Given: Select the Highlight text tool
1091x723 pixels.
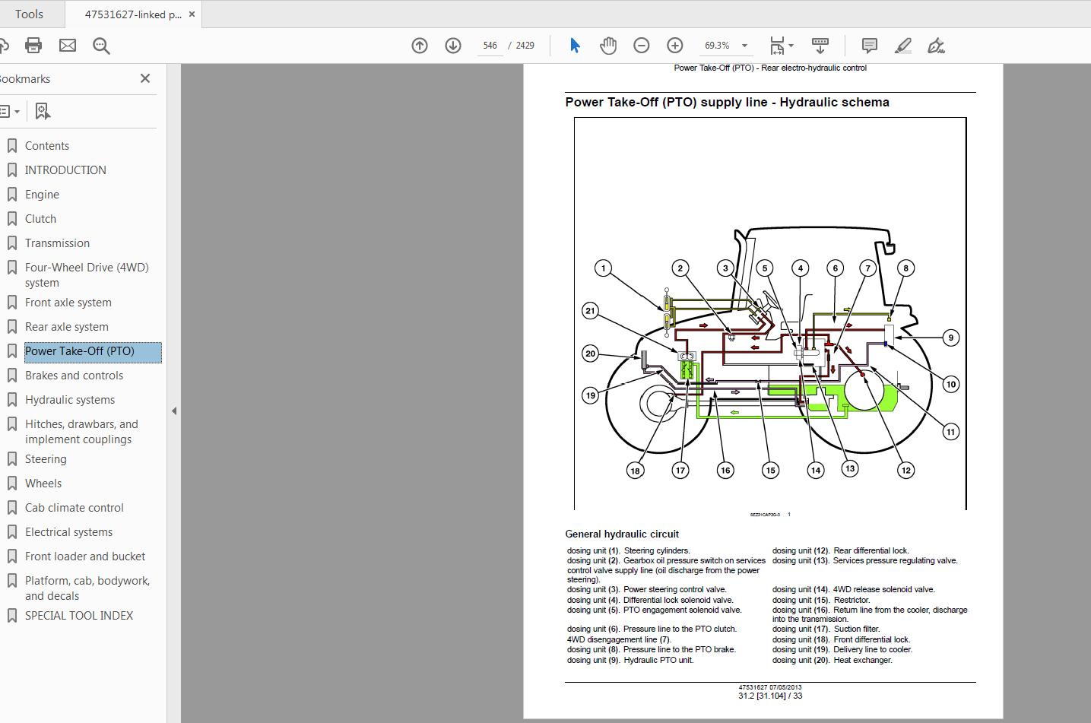Looking at the screenshot, I should click(902, 45).
